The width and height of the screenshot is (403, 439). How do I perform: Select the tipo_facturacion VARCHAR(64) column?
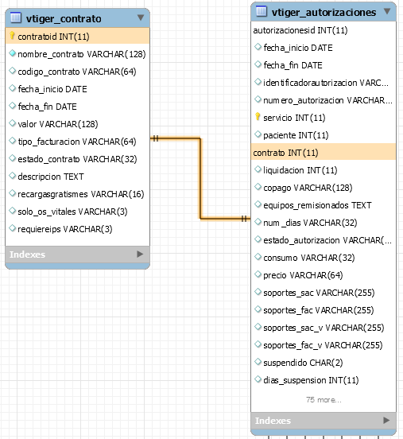click(78, 142)
